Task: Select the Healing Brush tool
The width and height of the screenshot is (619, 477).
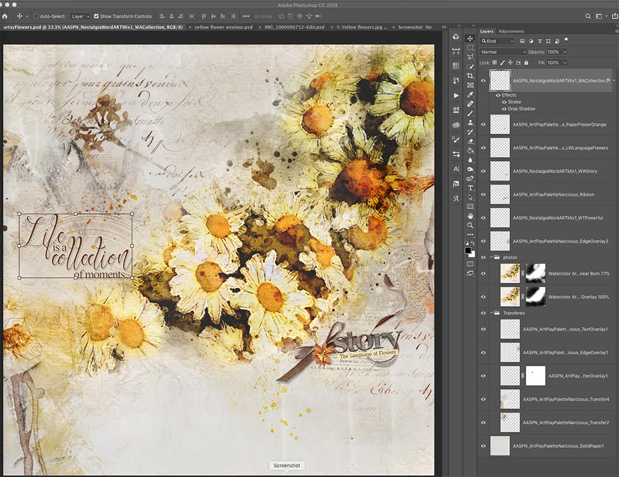Action: (470, 104)
